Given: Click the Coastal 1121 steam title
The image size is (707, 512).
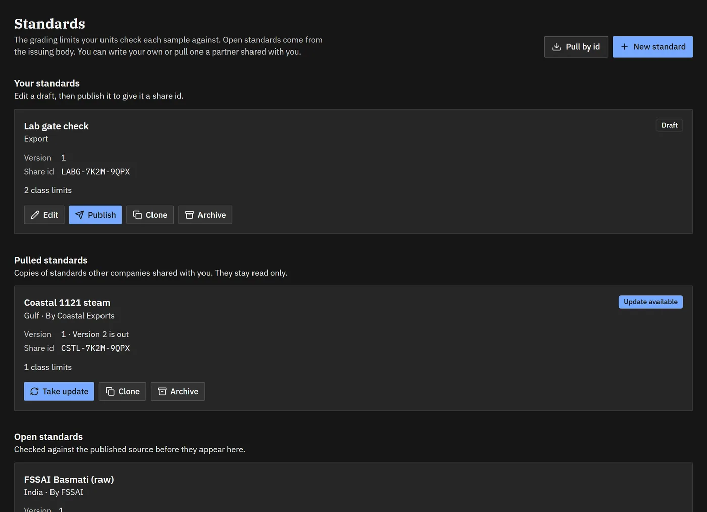Looking at the screenshot, I should tap(67, 303).
